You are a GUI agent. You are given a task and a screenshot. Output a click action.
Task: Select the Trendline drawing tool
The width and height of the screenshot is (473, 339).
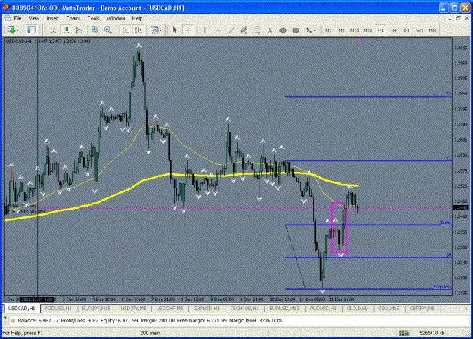tap(231, 30)
